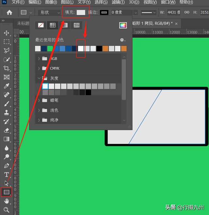The image size is (209, 215).
Task: Click the H height input field
Action: (204, 12)
